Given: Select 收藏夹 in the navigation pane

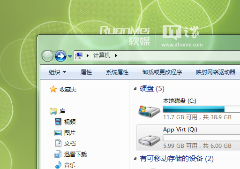Looking at the screenshot, I should [x=68, y=90].
